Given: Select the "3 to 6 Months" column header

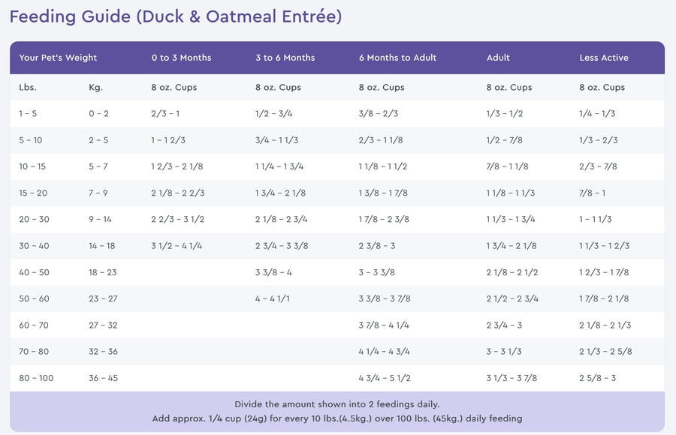Looking at the screenshot, I should pyautogui.click(x=284, y=58).
